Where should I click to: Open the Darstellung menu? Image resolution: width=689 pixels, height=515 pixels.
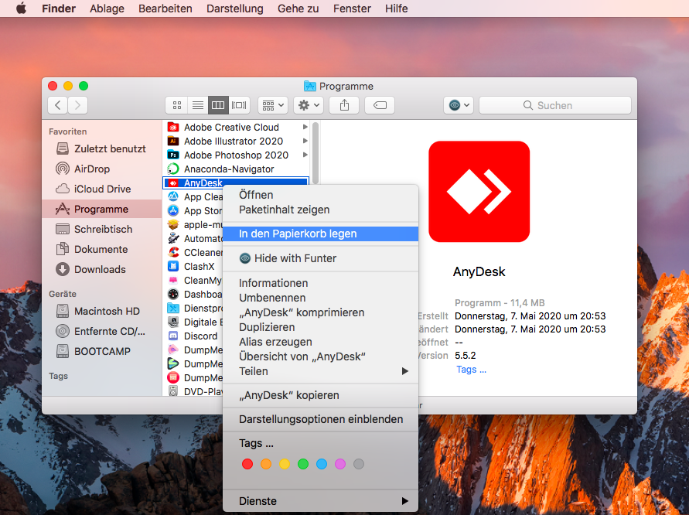(x=234, y=9)
